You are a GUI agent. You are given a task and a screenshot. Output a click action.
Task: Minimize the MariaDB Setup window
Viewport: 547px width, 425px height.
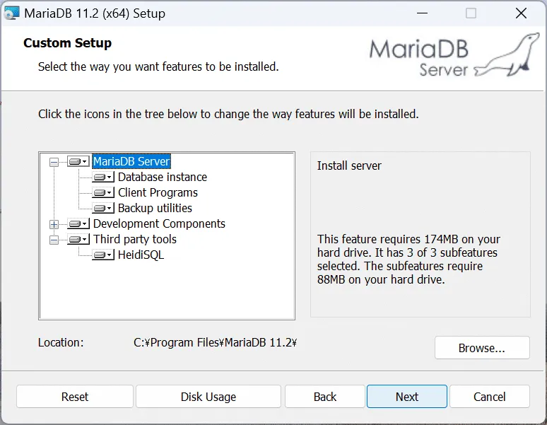422,13
